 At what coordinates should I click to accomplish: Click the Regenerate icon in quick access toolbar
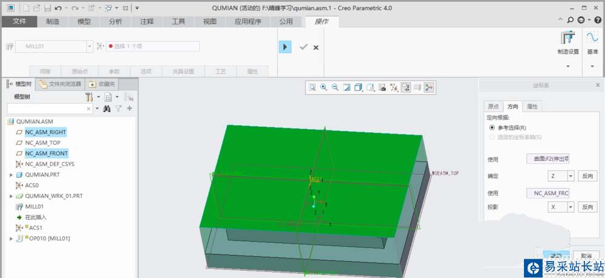[x=91, y=8]
